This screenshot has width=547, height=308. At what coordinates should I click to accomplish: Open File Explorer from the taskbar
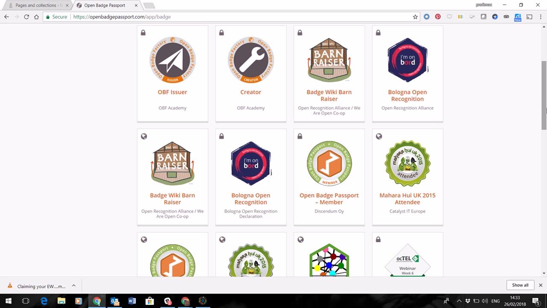point(61,301)
